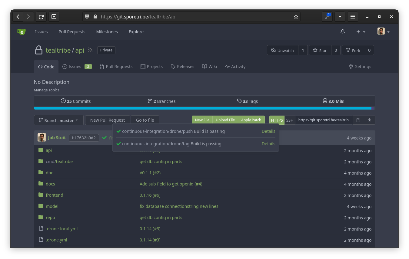Open the Wiki tab

tap(209, 67)
